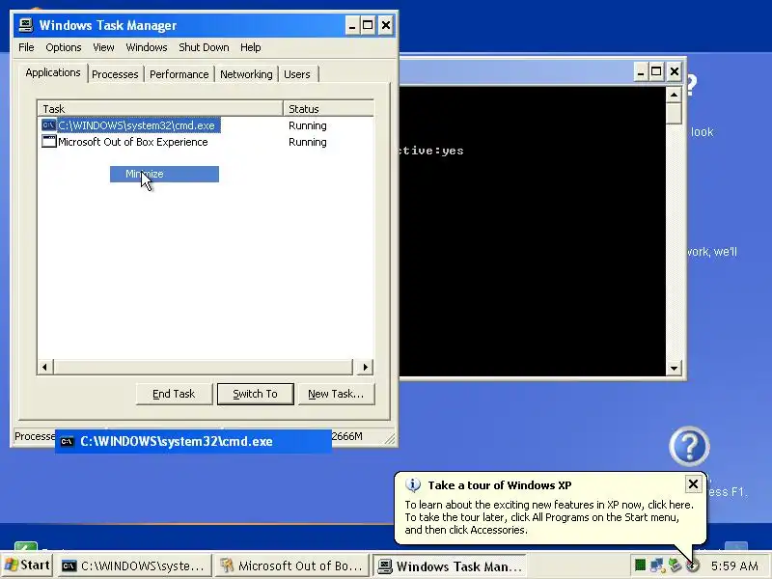
Task: Open the Shut Down menu
Action: coord(204,47)
